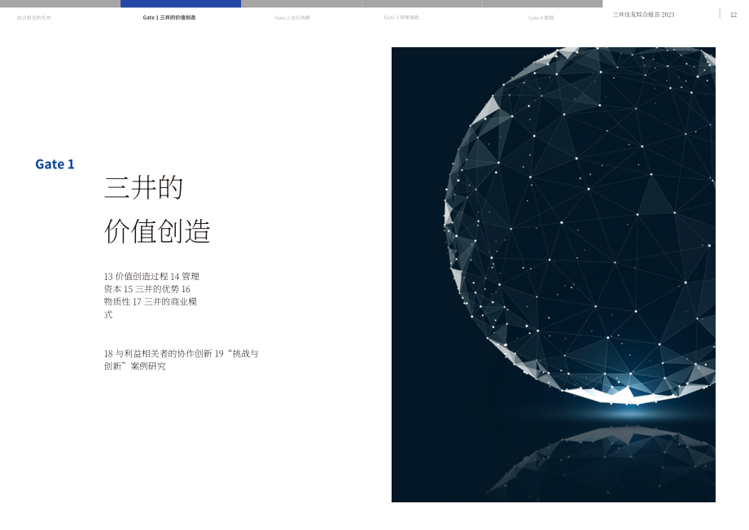Click the globe network illustration
The height and width of the screenshot is (530, 749).
[x=553, y=274]
